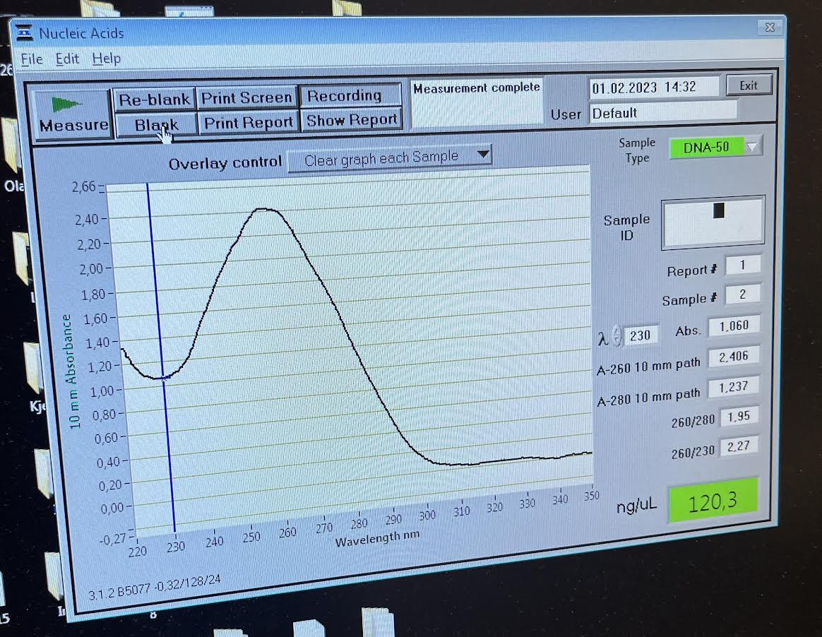Viewport: 822px width, 637px height.
Task: Exit the Nucleic Acids module
Action: [749, 85]
